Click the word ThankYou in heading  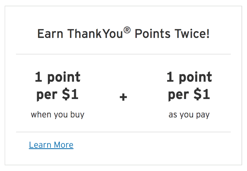[95, 34]
